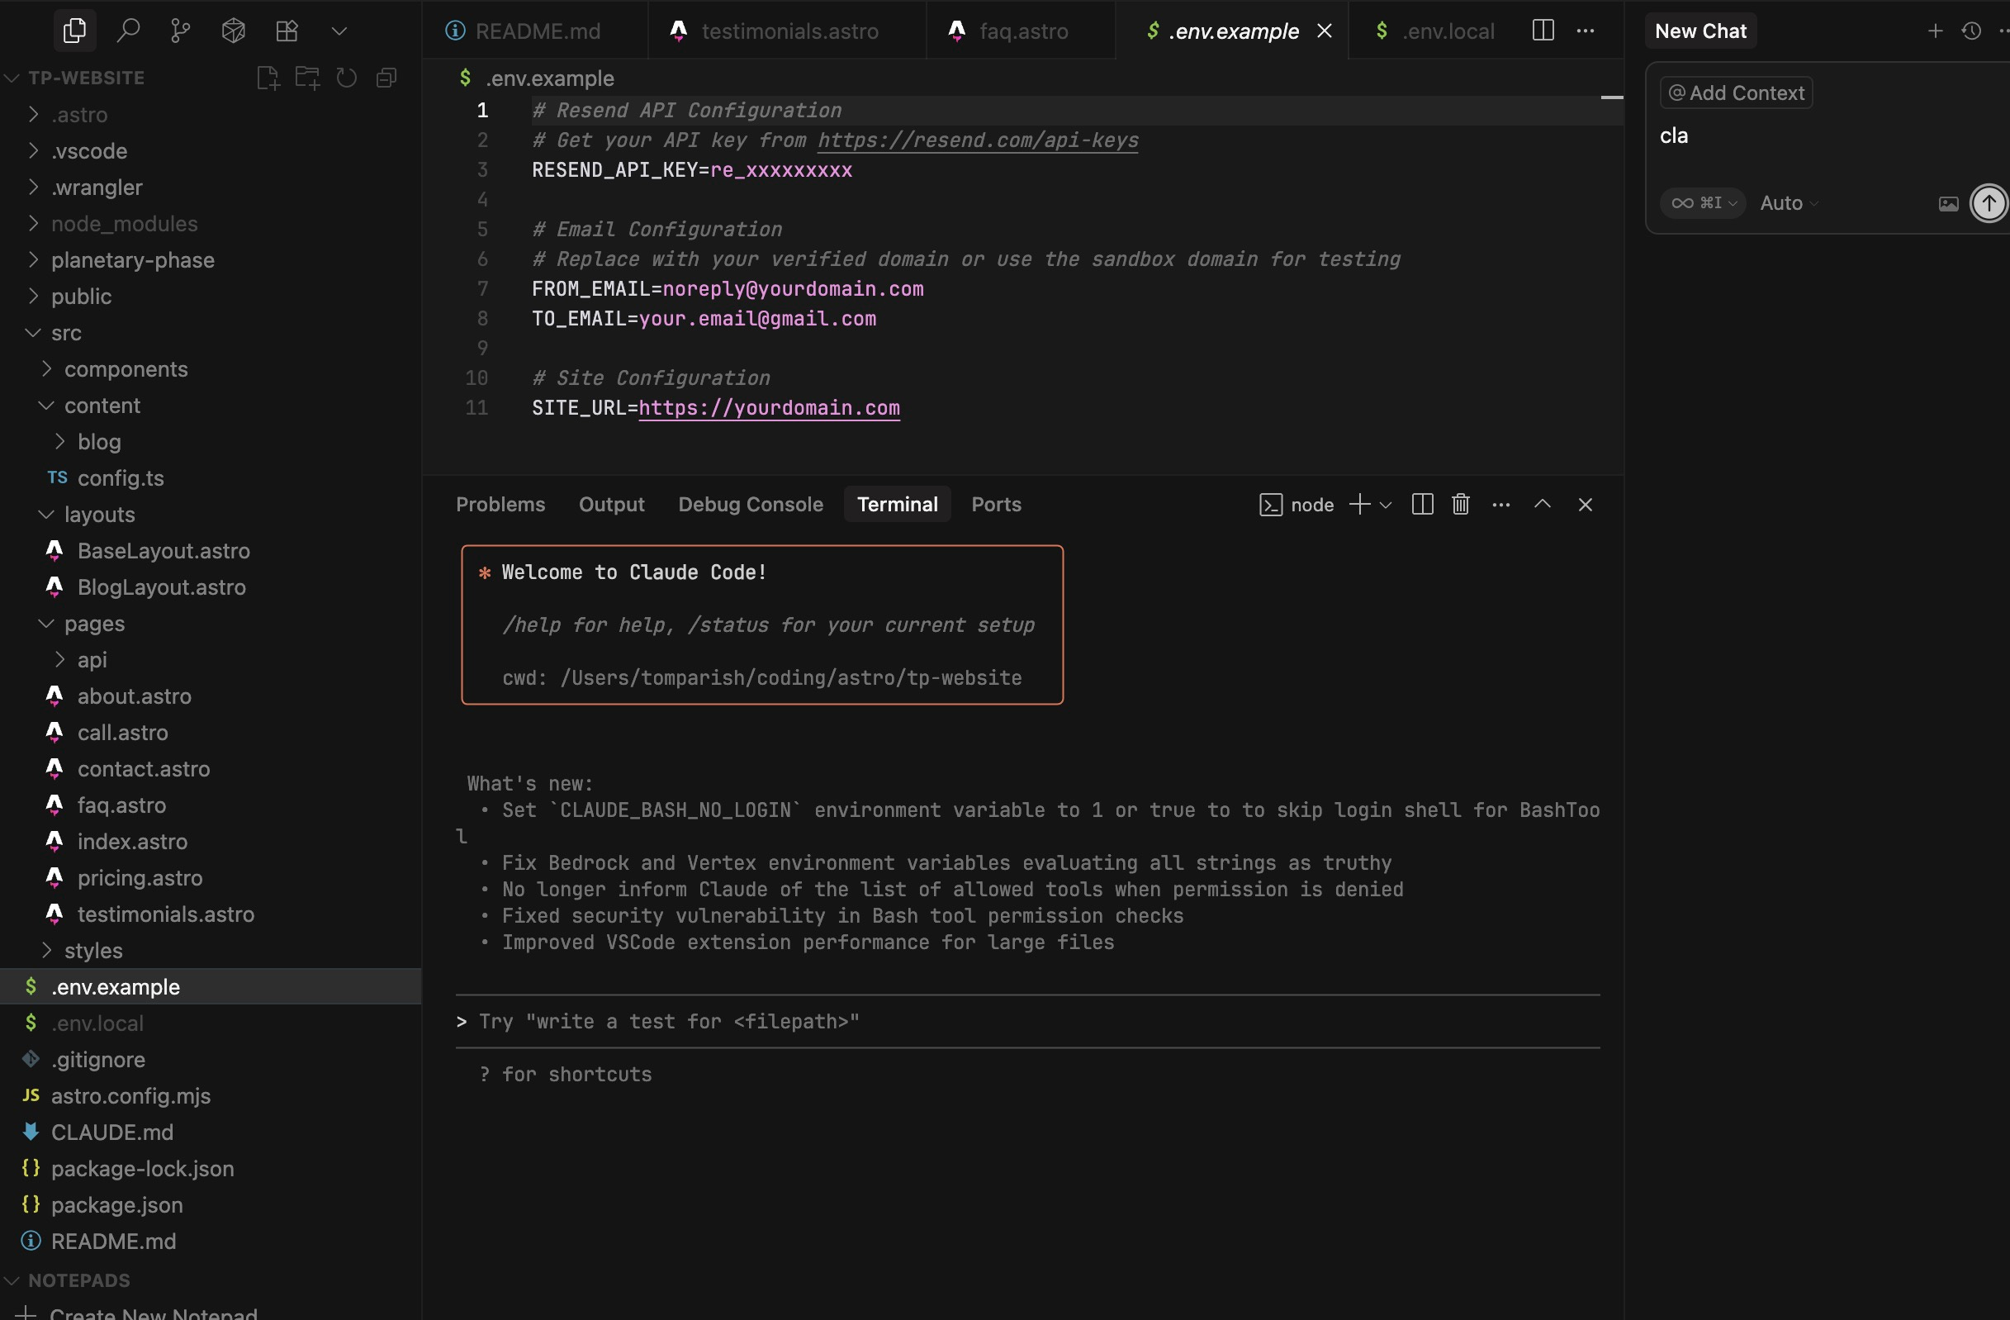
Task: Open the Search view icon
Action: click(x=128, y=31)
